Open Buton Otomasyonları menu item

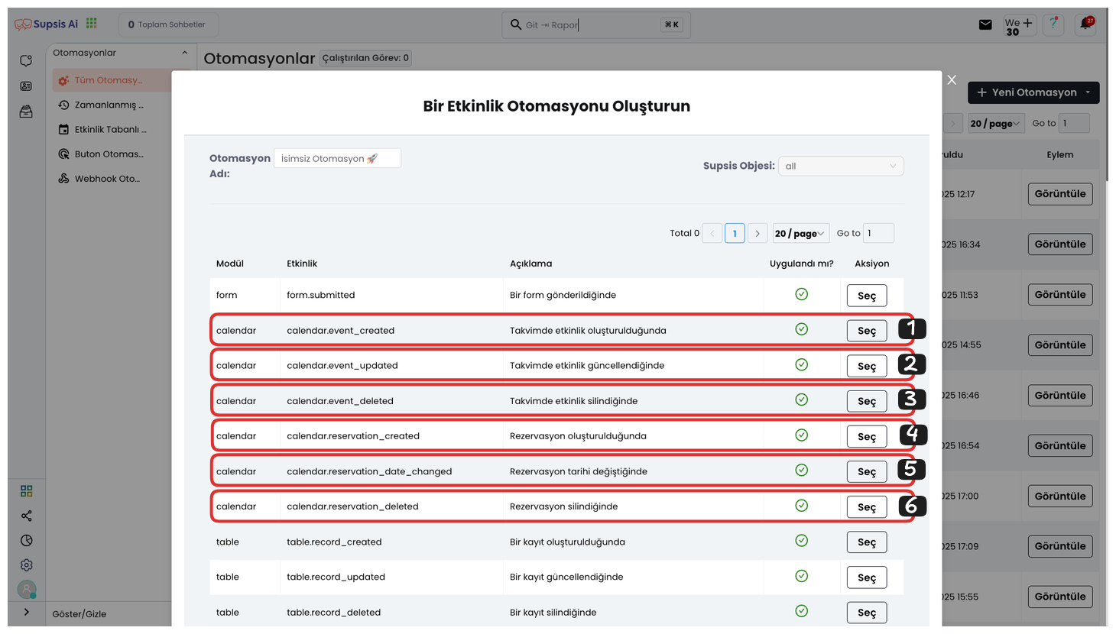(x=109, y=154)
